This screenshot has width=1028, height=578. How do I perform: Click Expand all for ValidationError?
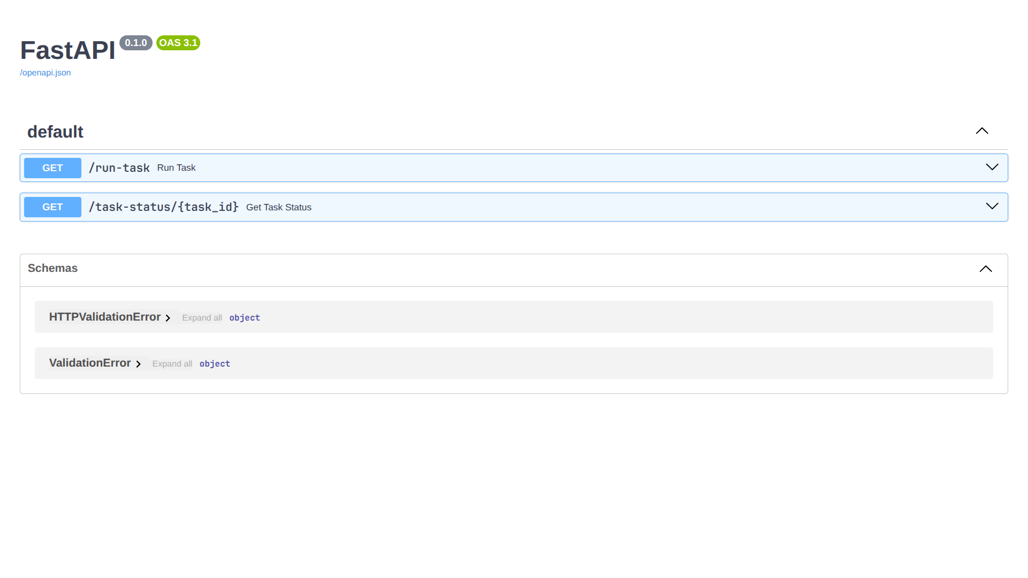click(172, 364)
